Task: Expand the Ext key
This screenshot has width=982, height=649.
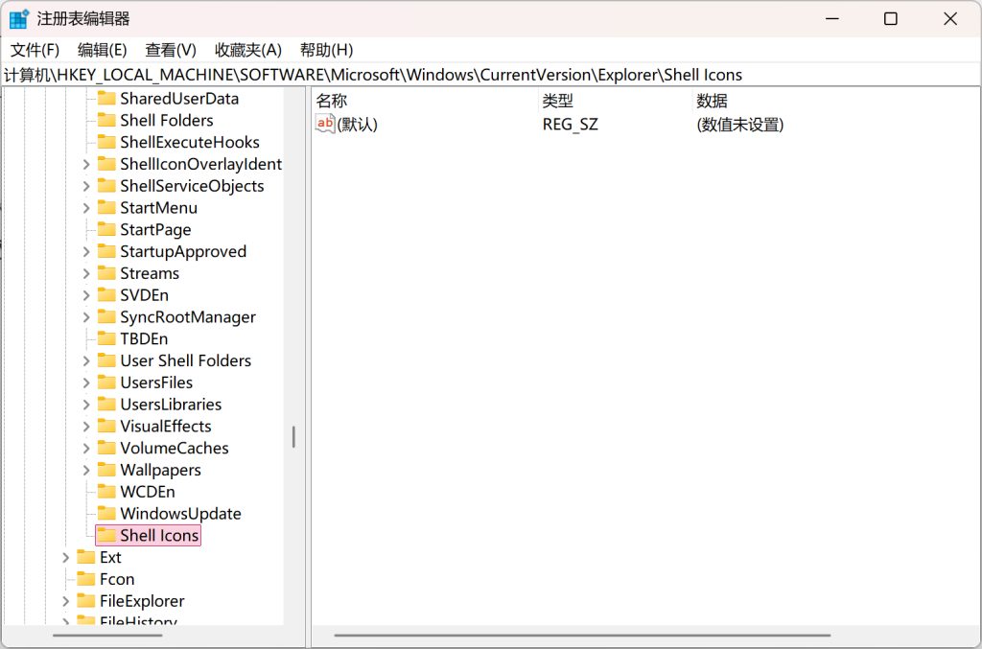Action: click(x=66, y=558)
